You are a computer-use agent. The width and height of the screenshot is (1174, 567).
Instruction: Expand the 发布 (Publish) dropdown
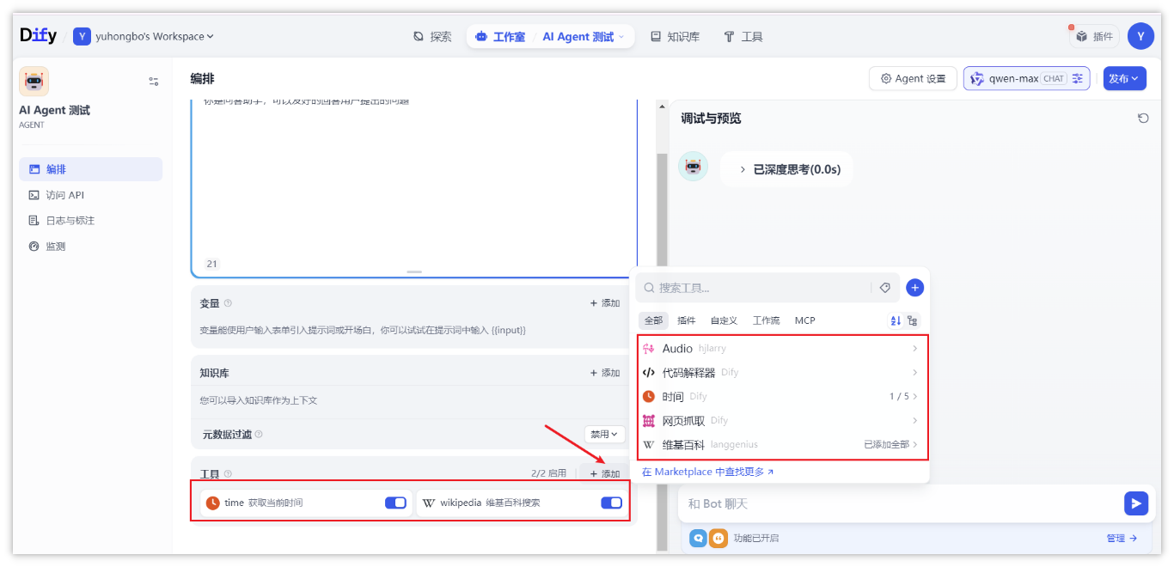(1125, 78)
